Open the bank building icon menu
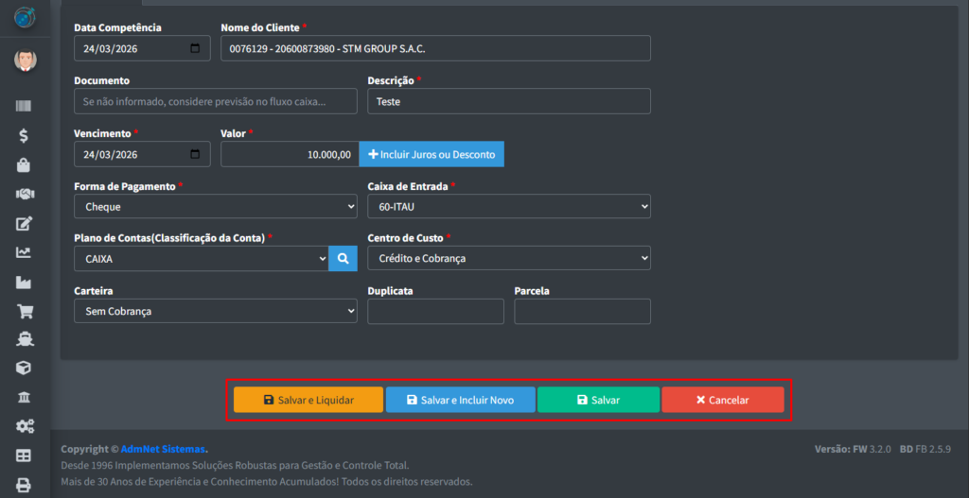Screen dimensions: 969x498 24,397
